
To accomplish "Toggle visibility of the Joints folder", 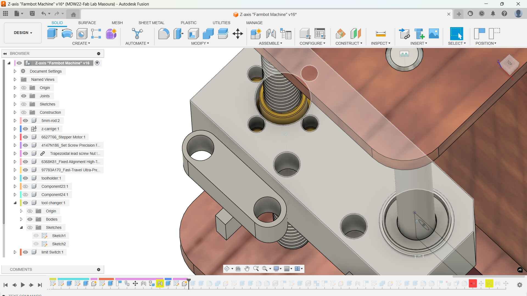I will click(24, 96).
